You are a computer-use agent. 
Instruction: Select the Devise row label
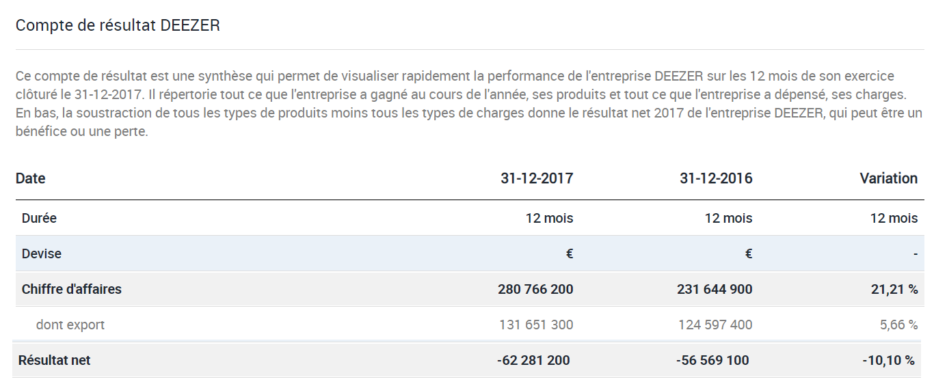[x=42, y=253]
